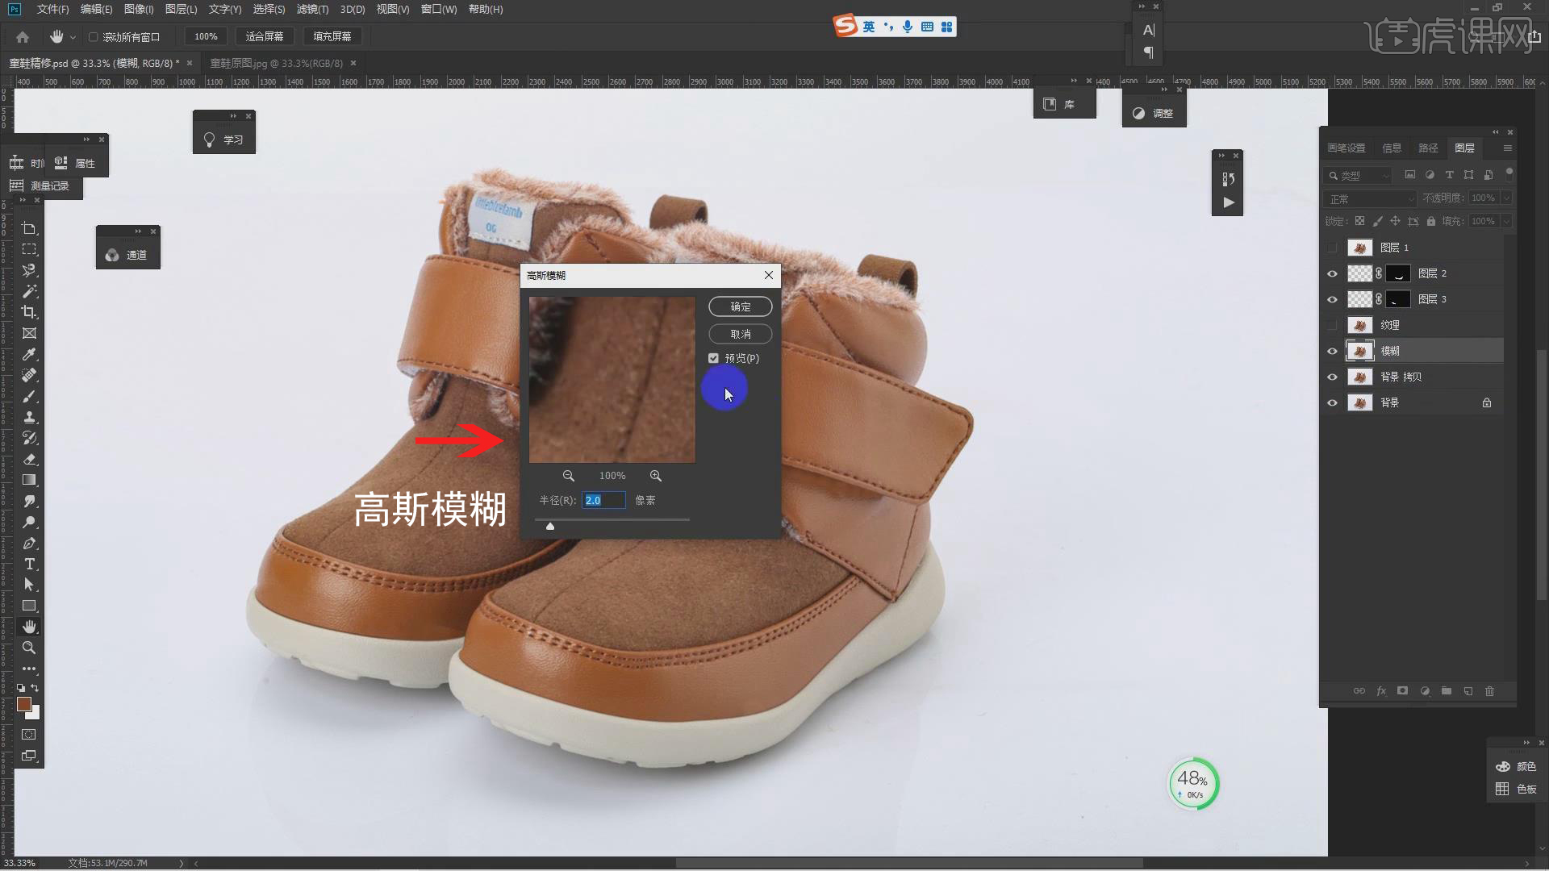Open the Hand tool preset dropdown arrow

(x=73, y=37)
